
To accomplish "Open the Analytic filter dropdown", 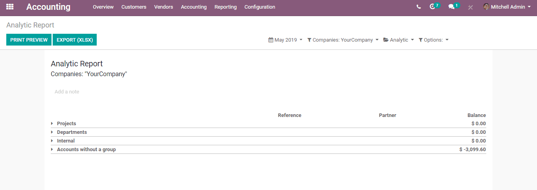I will point(399,40).
